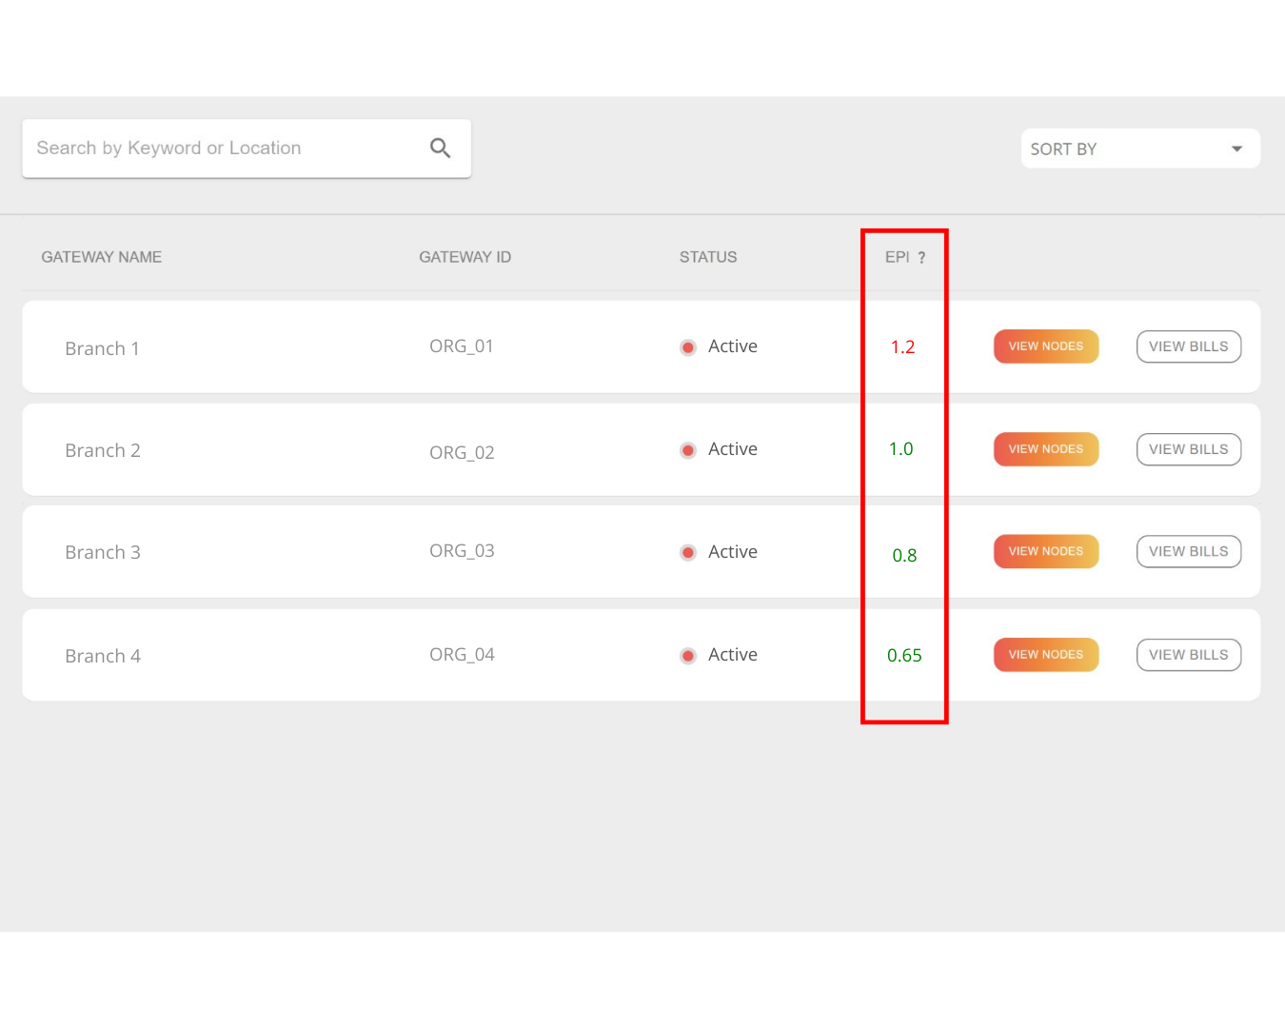
Task: Focus the Search by Keyword field
Action: click(x=224, y=148)
